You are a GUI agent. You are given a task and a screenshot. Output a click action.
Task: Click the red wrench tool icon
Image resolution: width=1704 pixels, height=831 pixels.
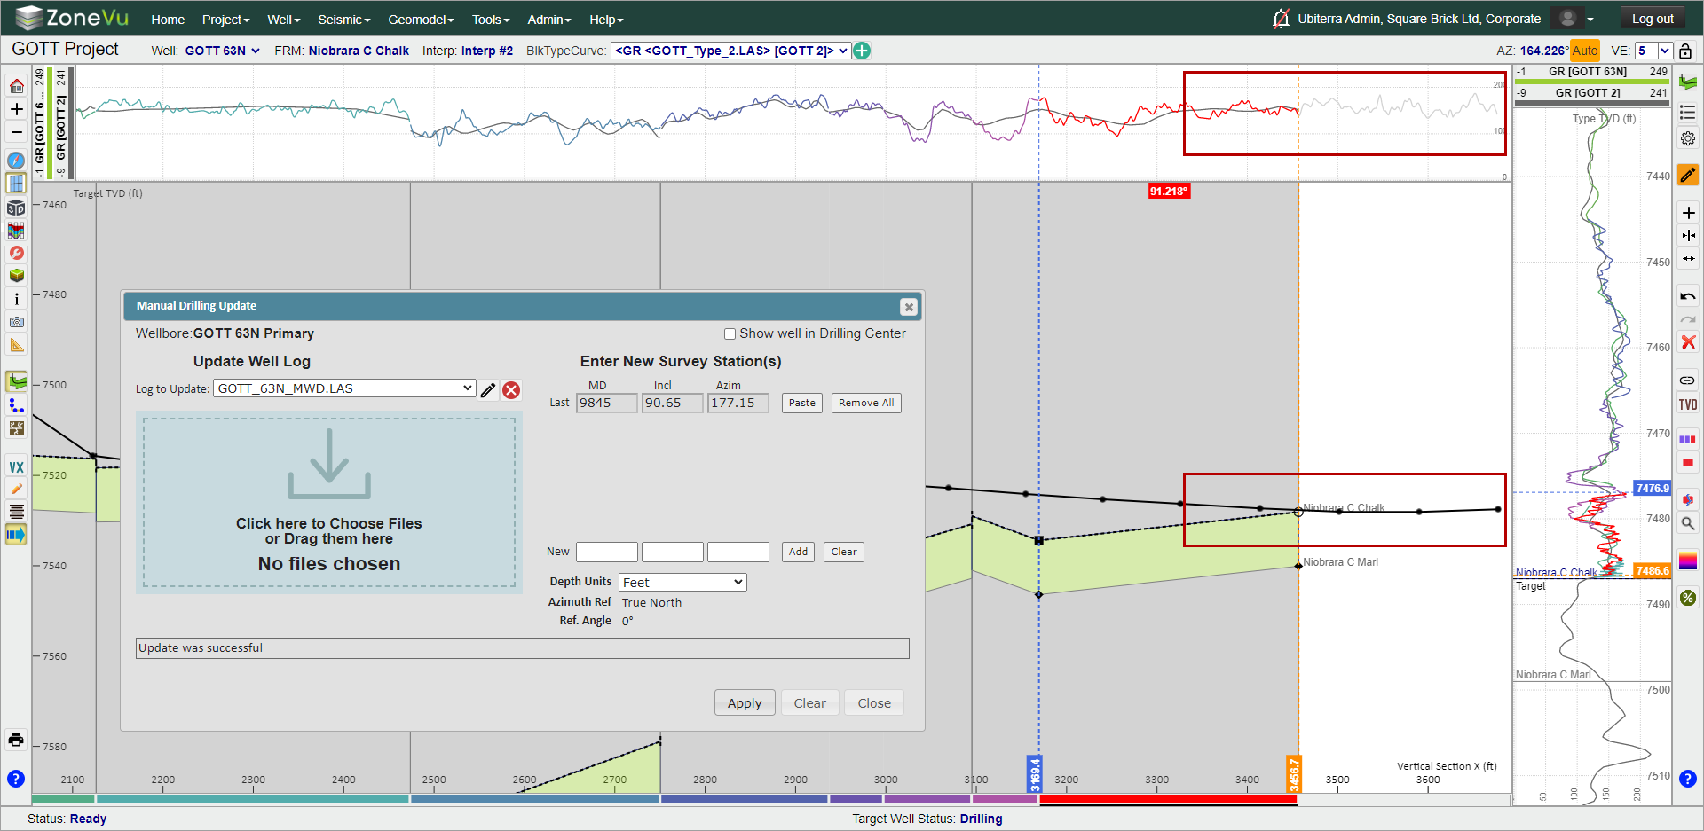[x=16, y=253]
